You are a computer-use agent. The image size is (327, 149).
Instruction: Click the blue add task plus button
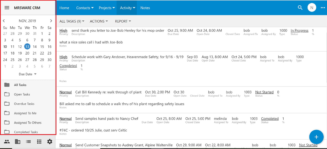pyautogui.click(x=316, y=137)
